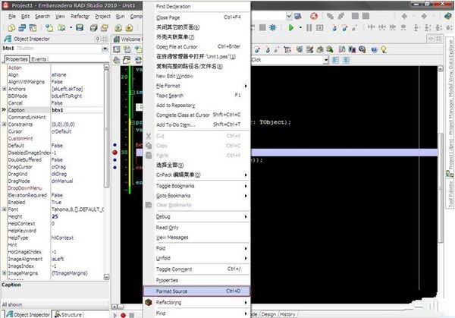Click the red breakpoint dot in editor gutter
455x318 pixels.
point(115,153)
